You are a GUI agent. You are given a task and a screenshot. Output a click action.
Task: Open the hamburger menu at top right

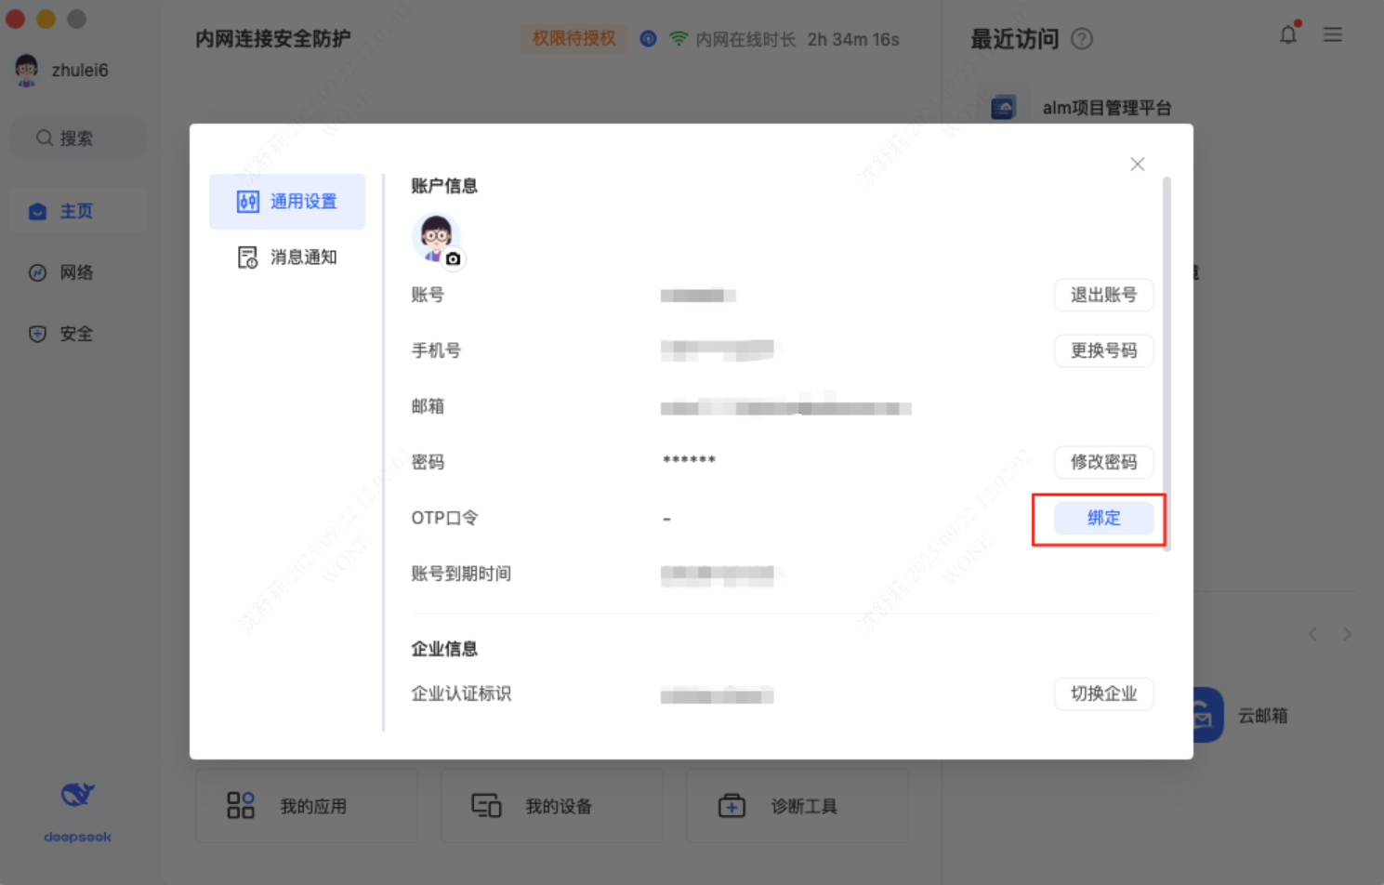pyautogui.click(x=1333, y=34)
